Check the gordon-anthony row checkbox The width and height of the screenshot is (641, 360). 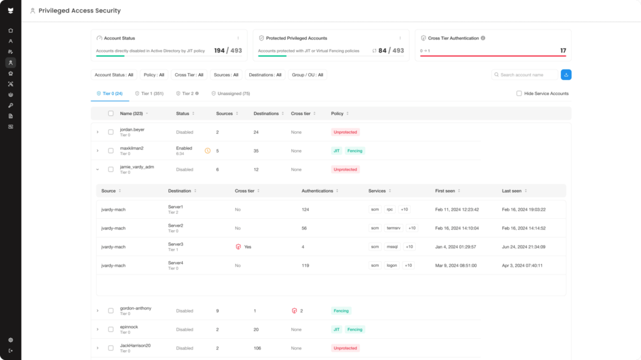point(111,311)
